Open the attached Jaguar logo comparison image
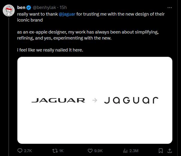Viewport: 181px width, 156px height. (95, 100)
